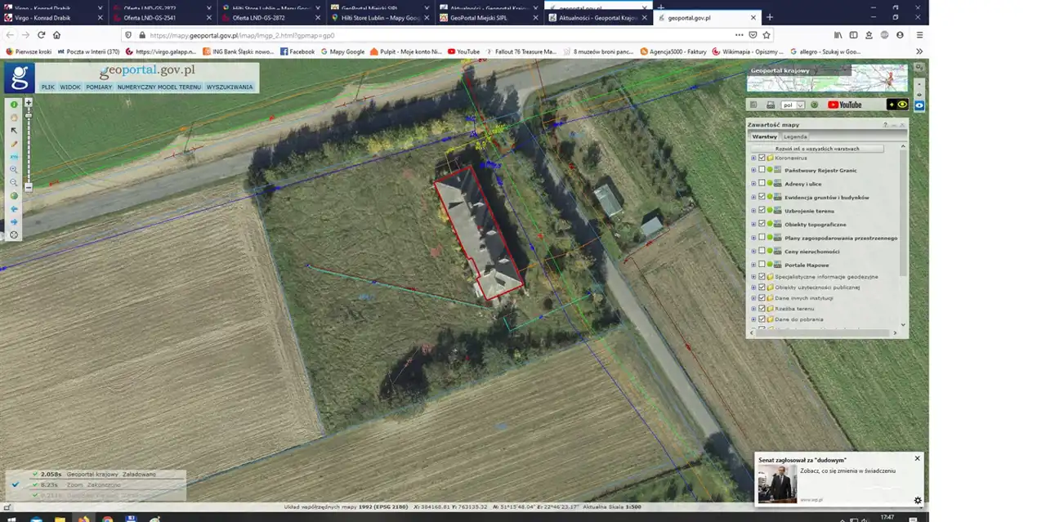Click the zoom-in magnifier tool
This screenshot has height=522, width=1046.
pyautogui.click(x=14, y=170)
